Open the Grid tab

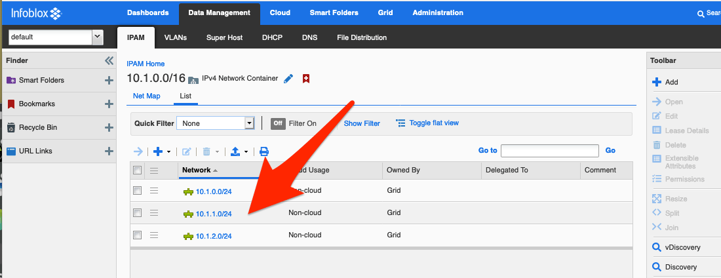(385, 13)
